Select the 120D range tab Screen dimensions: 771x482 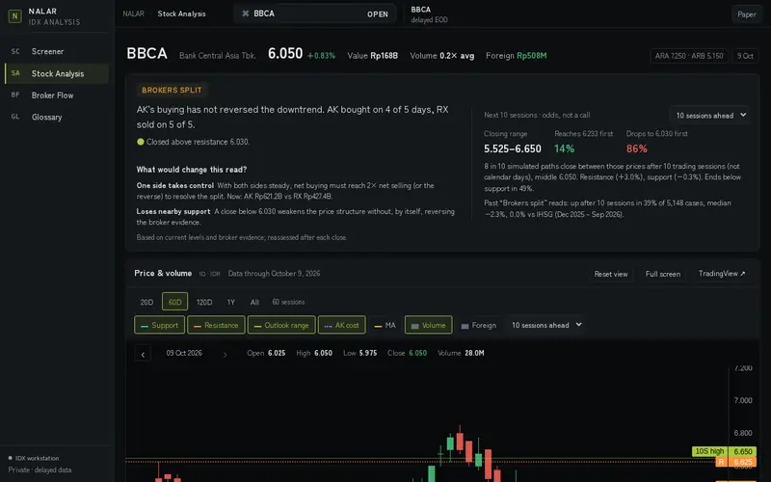point(204,302)
